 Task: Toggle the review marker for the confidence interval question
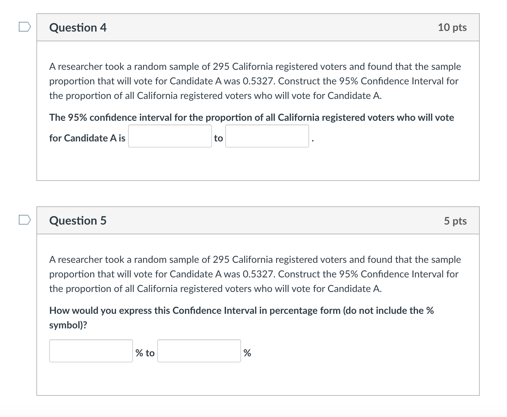25,27
